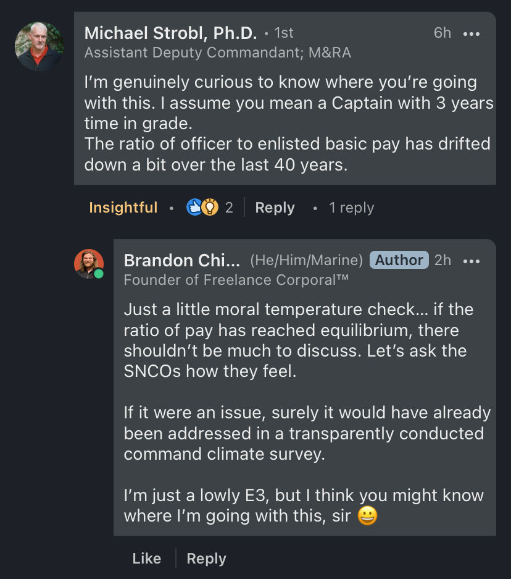Click the green online status indicator

coord(99,273)
